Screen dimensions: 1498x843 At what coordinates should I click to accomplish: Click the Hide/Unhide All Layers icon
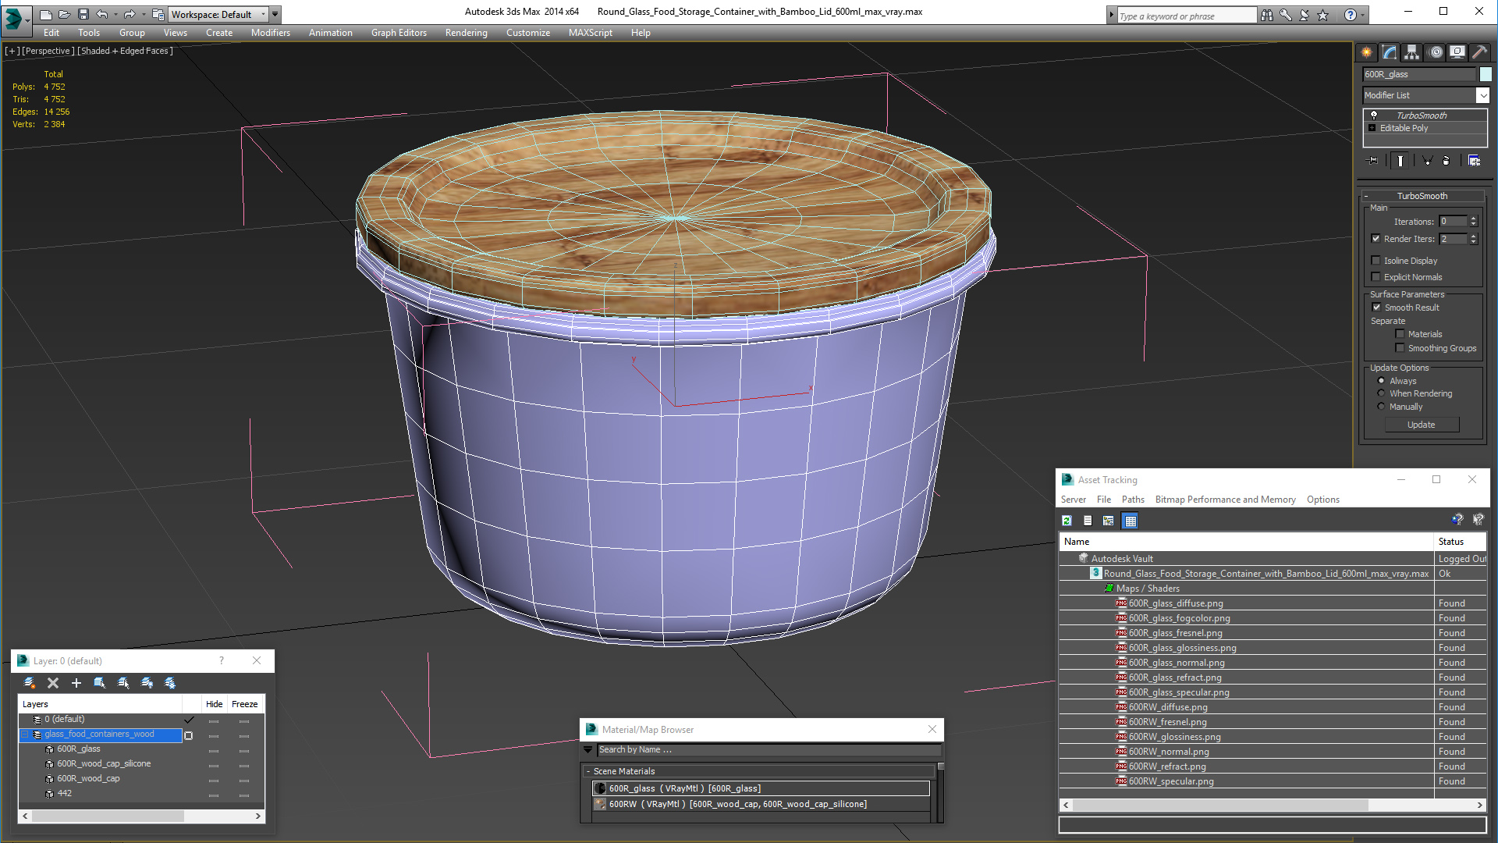(x=147, y=683)
